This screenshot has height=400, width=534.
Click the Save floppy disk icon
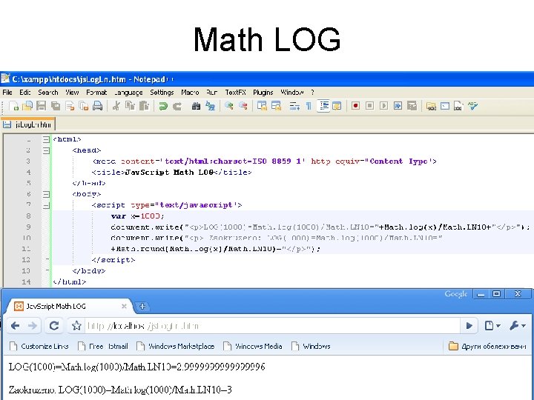click(x=42, y=106)
